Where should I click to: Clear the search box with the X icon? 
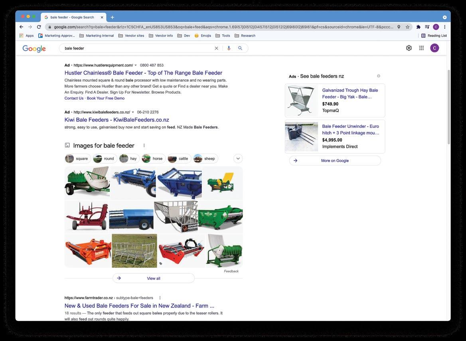[216, 48]
